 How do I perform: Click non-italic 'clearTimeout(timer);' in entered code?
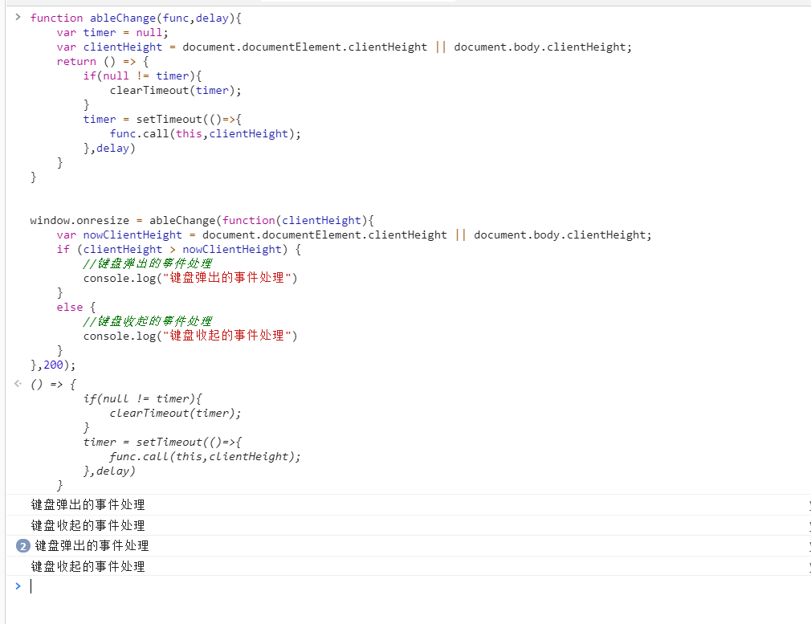pyautogui.click(x=175, y=91)
